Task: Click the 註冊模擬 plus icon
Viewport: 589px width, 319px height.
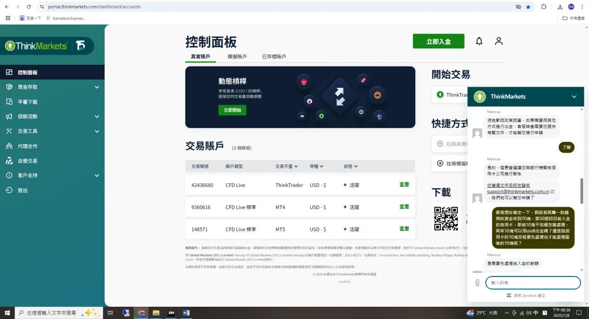Action: pyautogui.click(x=440, y=163)
